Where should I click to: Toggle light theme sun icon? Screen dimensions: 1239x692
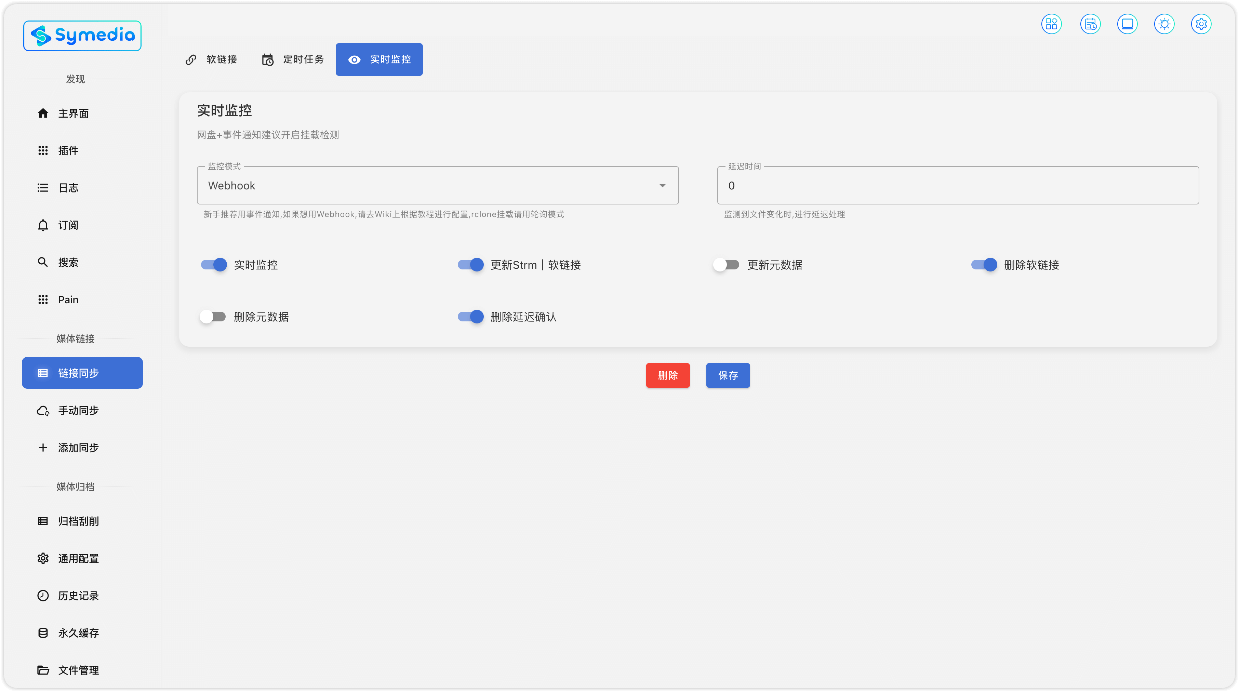pos(1164,24)
